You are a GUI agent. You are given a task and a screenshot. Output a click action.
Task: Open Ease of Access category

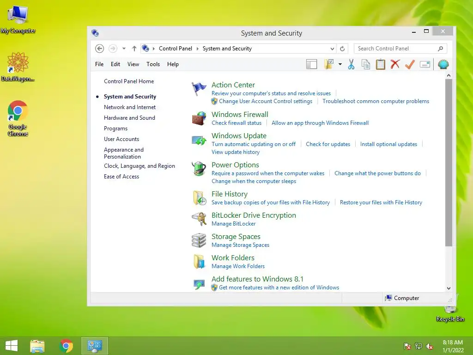121,177
